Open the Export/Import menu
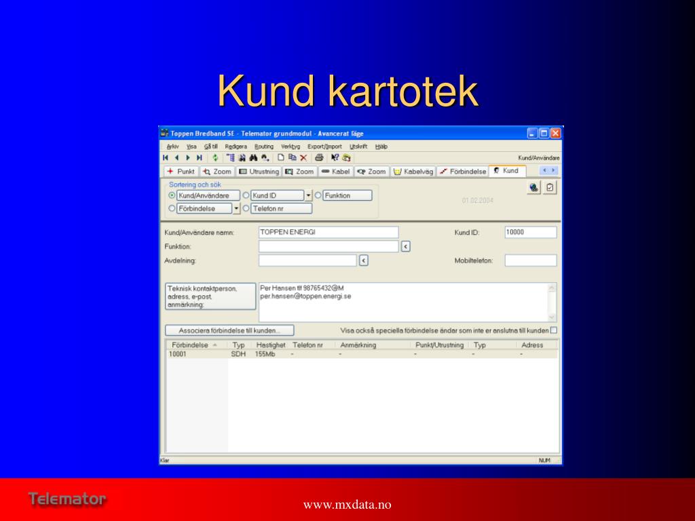 [x=324, y=147]
